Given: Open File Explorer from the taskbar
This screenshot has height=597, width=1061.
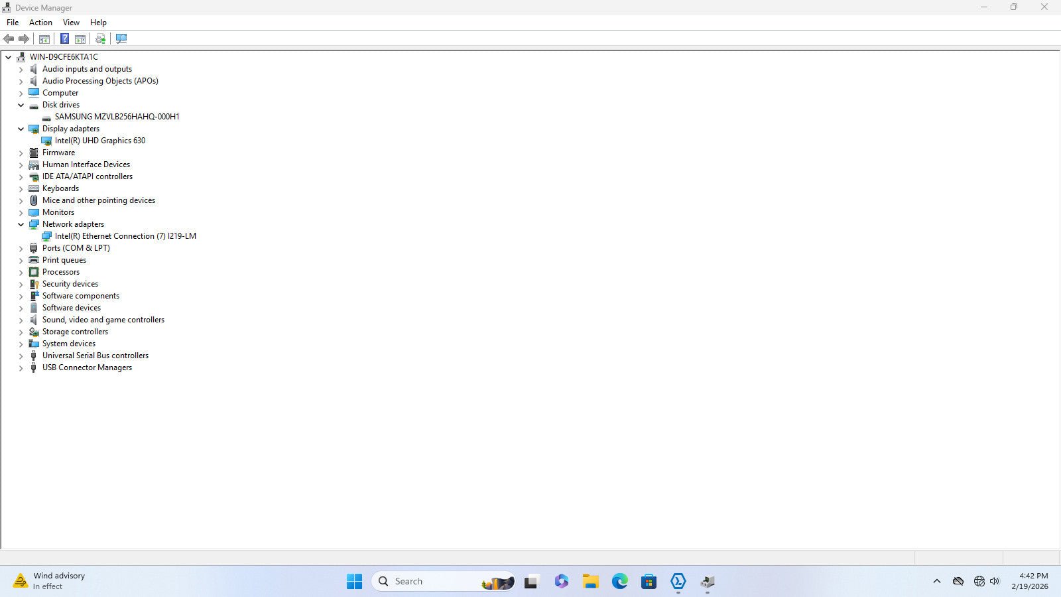Looking at the screenshot, I should [590, 582].
